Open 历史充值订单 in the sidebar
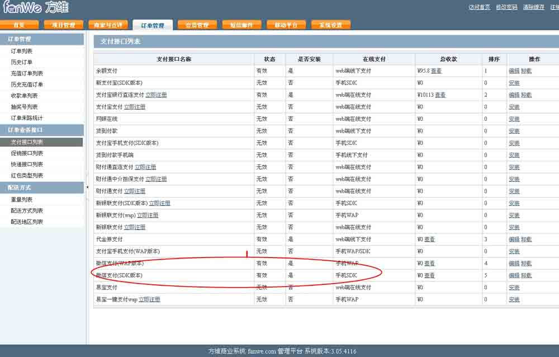 pos(27,84)
